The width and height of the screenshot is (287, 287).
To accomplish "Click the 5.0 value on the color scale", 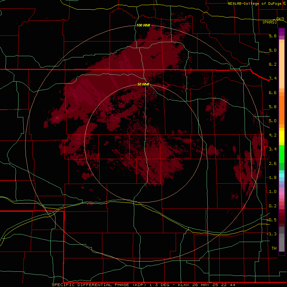I will 273,121.
